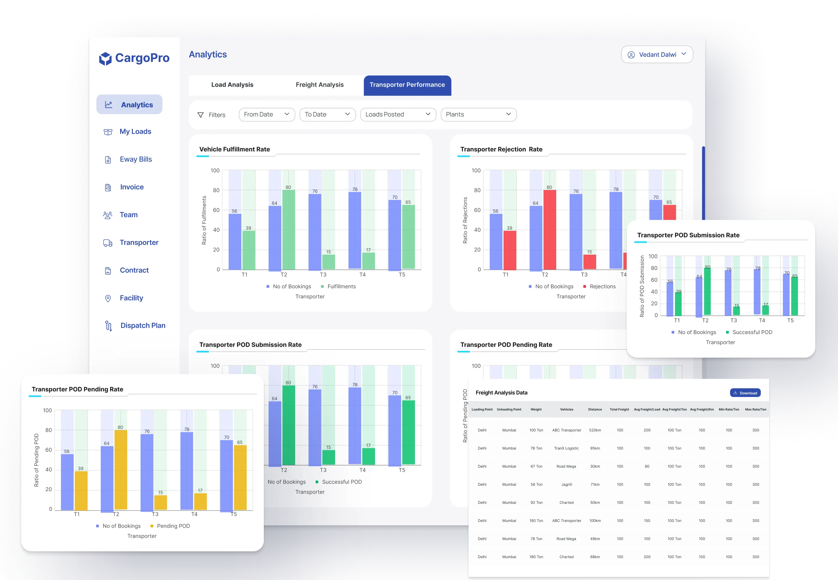Switch to the Load Analysis tab

tap(232, 85)
